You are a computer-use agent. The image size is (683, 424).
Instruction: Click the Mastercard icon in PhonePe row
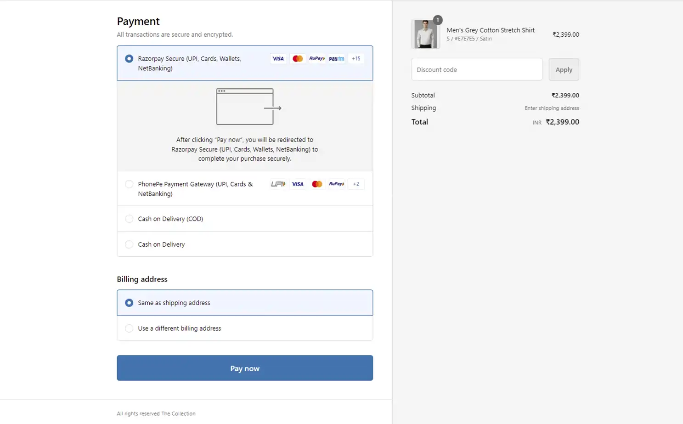coord(317,184)
